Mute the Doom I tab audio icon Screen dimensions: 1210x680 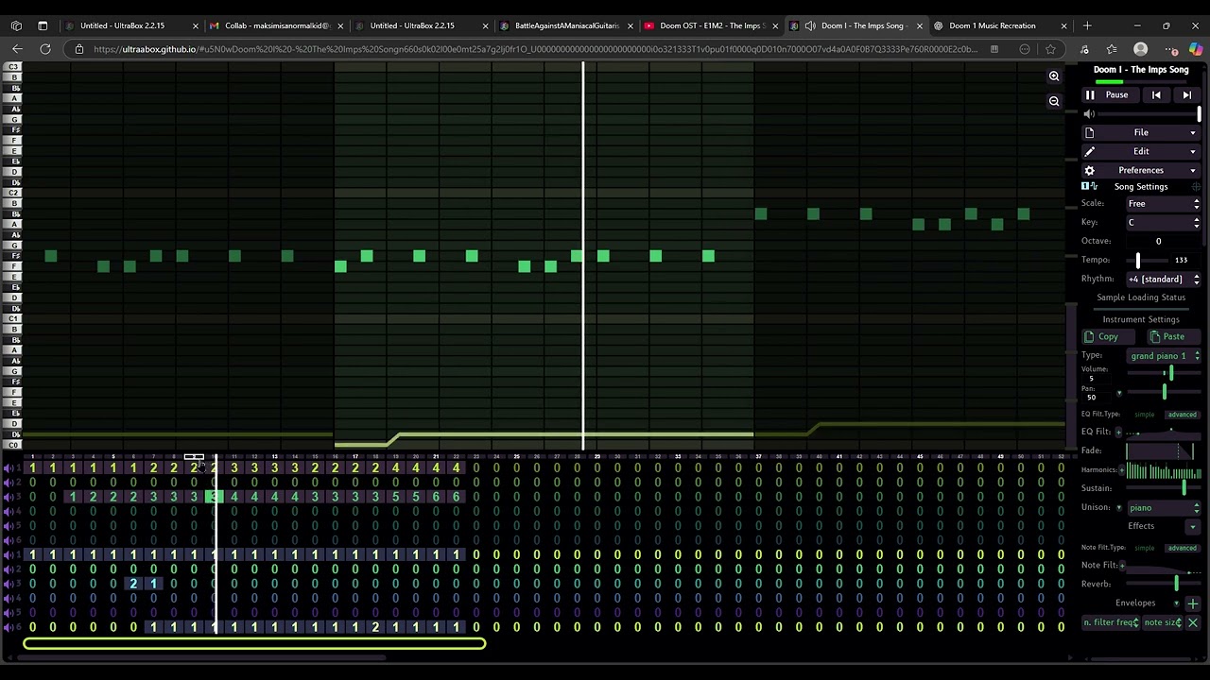810,25
